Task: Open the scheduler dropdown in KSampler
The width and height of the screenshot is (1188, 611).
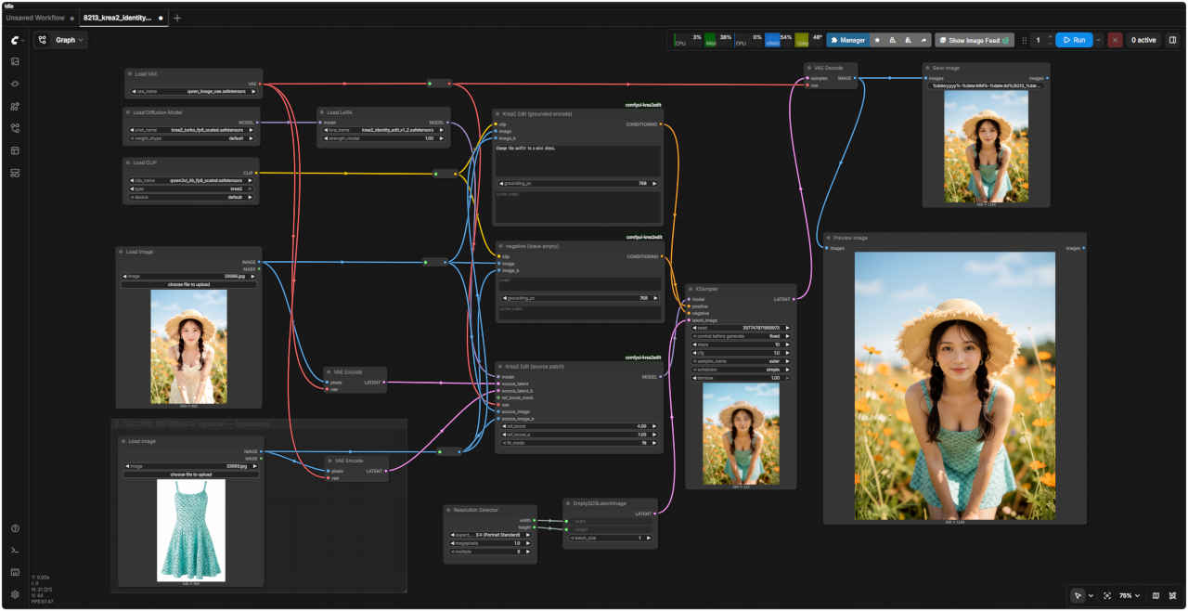Action: click(741, 370)
